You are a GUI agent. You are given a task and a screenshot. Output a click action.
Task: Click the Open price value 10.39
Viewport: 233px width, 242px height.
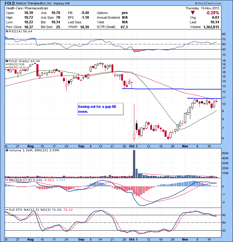[x=29, y=13]
